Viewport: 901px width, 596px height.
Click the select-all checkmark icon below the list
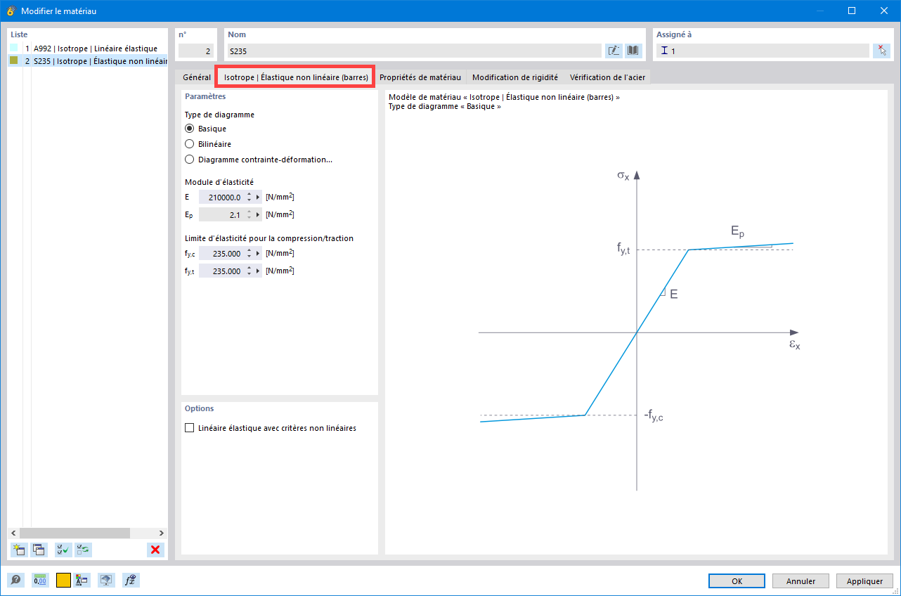click(63, 550)
